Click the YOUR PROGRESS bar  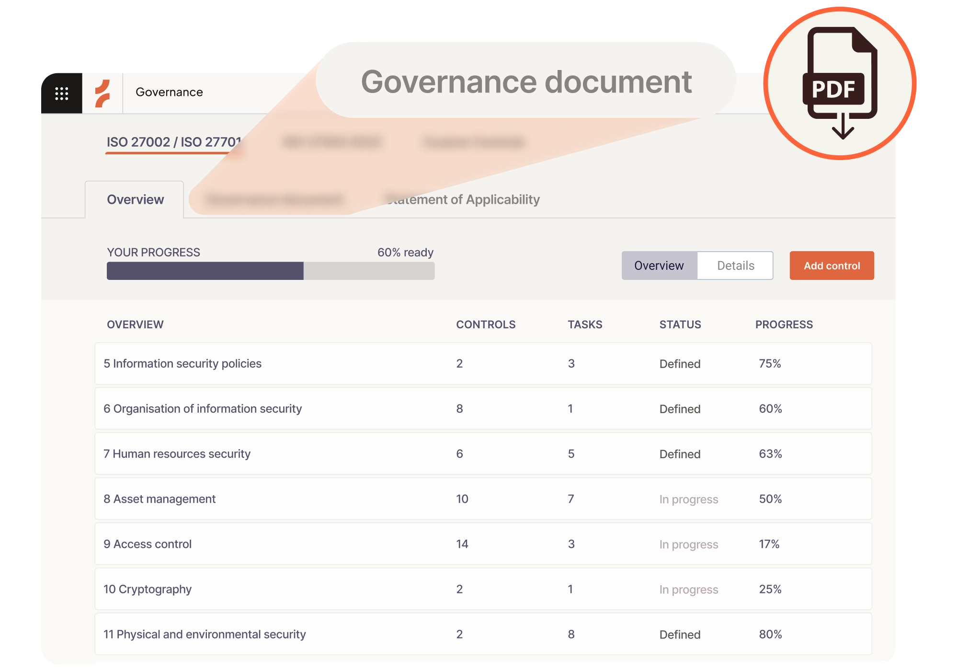271,271
